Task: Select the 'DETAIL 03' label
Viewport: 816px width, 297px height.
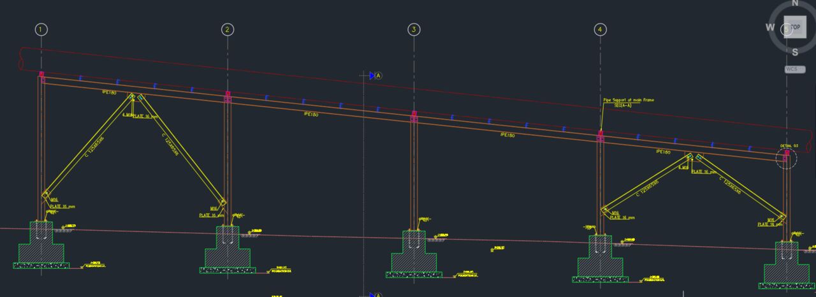Action: pyautogui.click(x=789, y=146)
